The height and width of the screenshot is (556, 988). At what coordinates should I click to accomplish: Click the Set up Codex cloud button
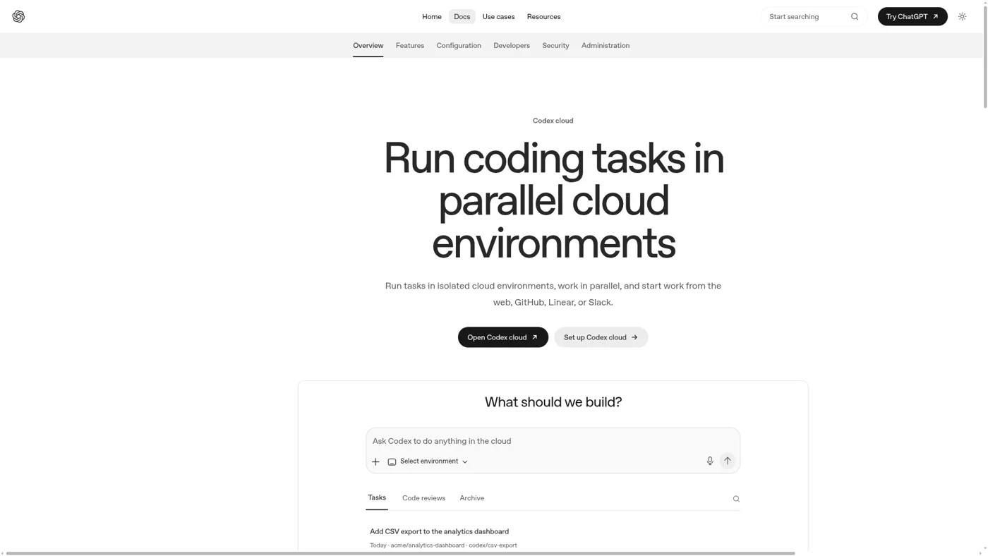[601, 337]
